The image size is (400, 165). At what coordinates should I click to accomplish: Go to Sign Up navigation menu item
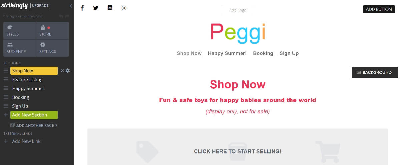pyautogui.click(x=289, y=53)
